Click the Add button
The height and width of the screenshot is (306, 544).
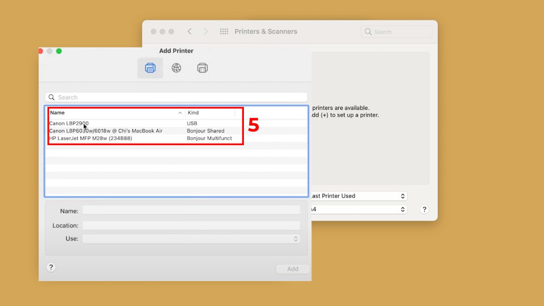pyautogui.click(x=293, y=269)
